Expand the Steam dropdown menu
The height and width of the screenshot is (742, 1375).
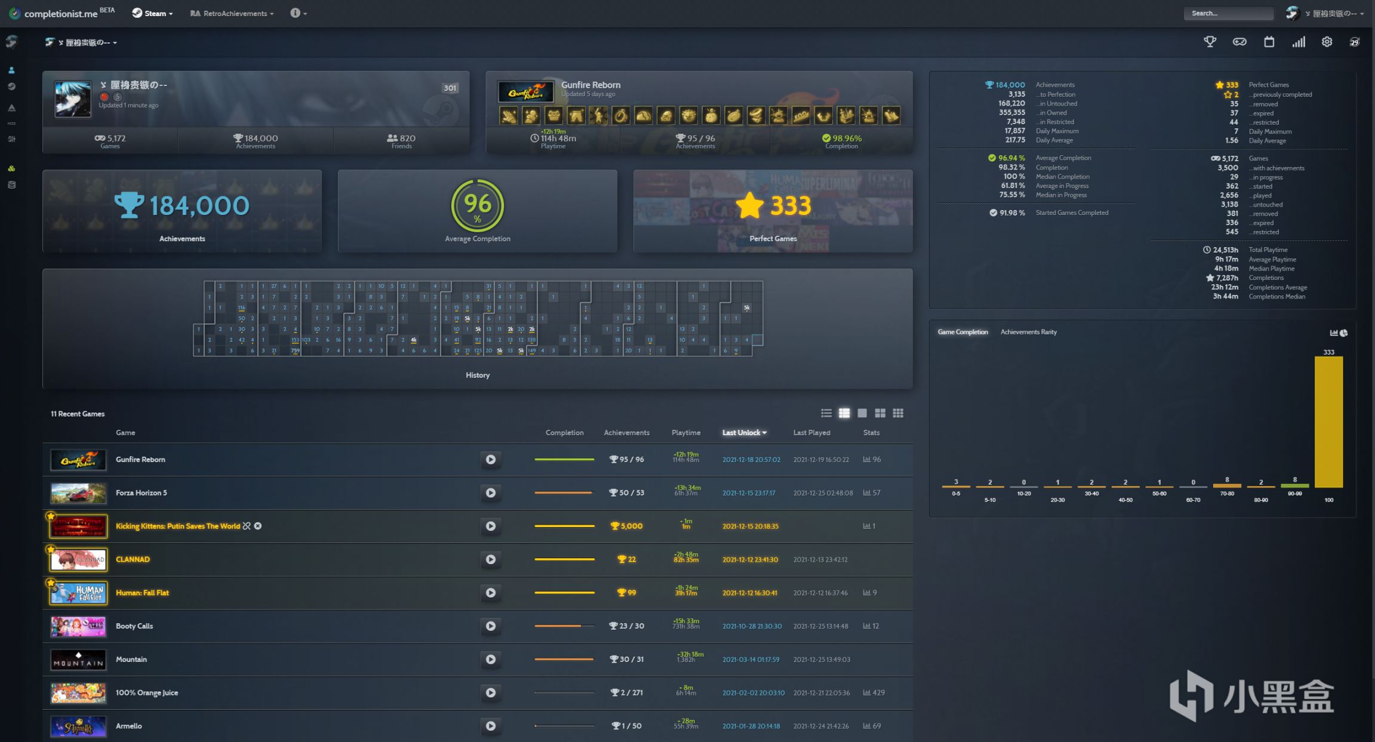tap(153, 13)
